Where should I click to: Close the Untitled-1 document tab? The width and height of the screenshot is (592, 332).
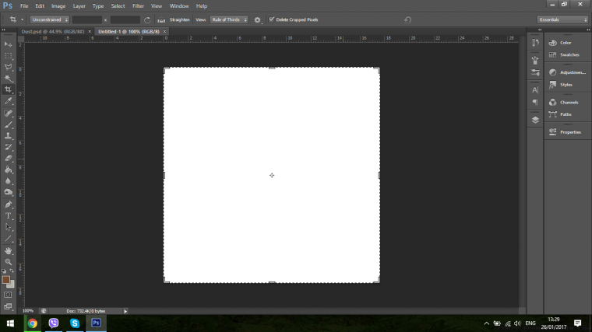click(164, 32)
